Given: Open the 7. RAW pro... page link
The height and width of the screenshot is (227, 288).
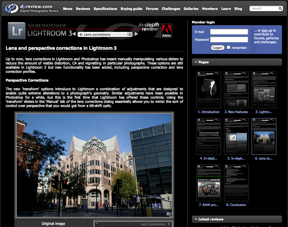Looking at the screenshot, I should (209, 205).
